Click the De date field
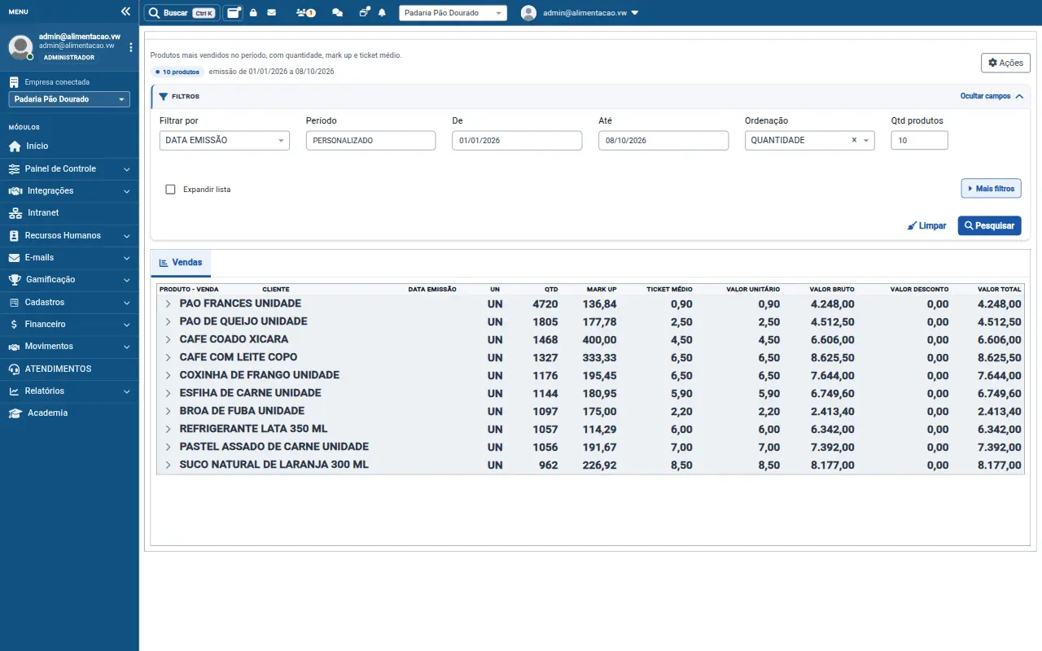Screen dimensions: 1042x651 coord(517,140)
